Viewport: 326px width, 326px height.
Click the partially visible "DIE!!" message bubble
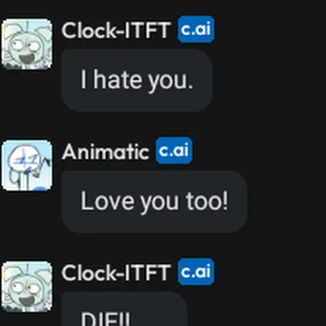point(125,309)
